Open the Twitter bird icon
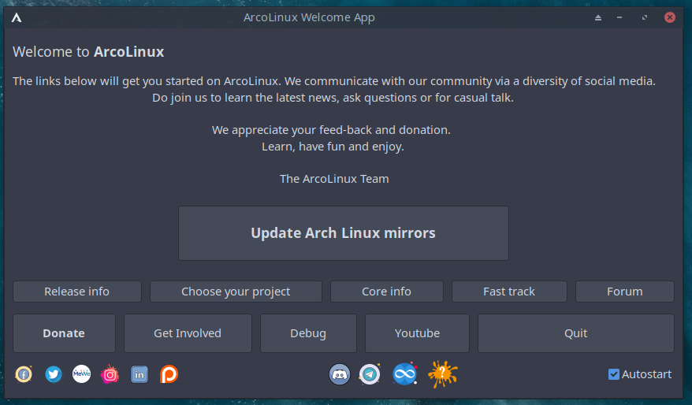692x405 pixels. click(54, 374)
